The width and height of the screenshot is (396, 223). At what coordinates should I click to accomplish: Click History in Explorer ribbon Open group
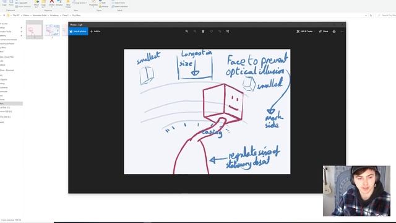click(104, 6)
